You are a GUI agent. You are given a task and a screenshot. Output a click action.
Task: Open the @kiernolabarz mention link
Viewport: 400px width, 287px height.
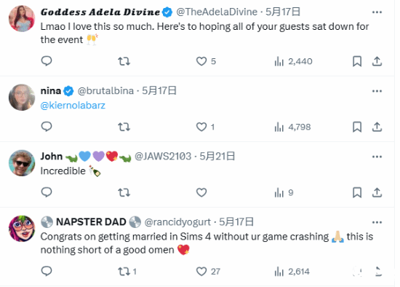[x=73, y=106]
